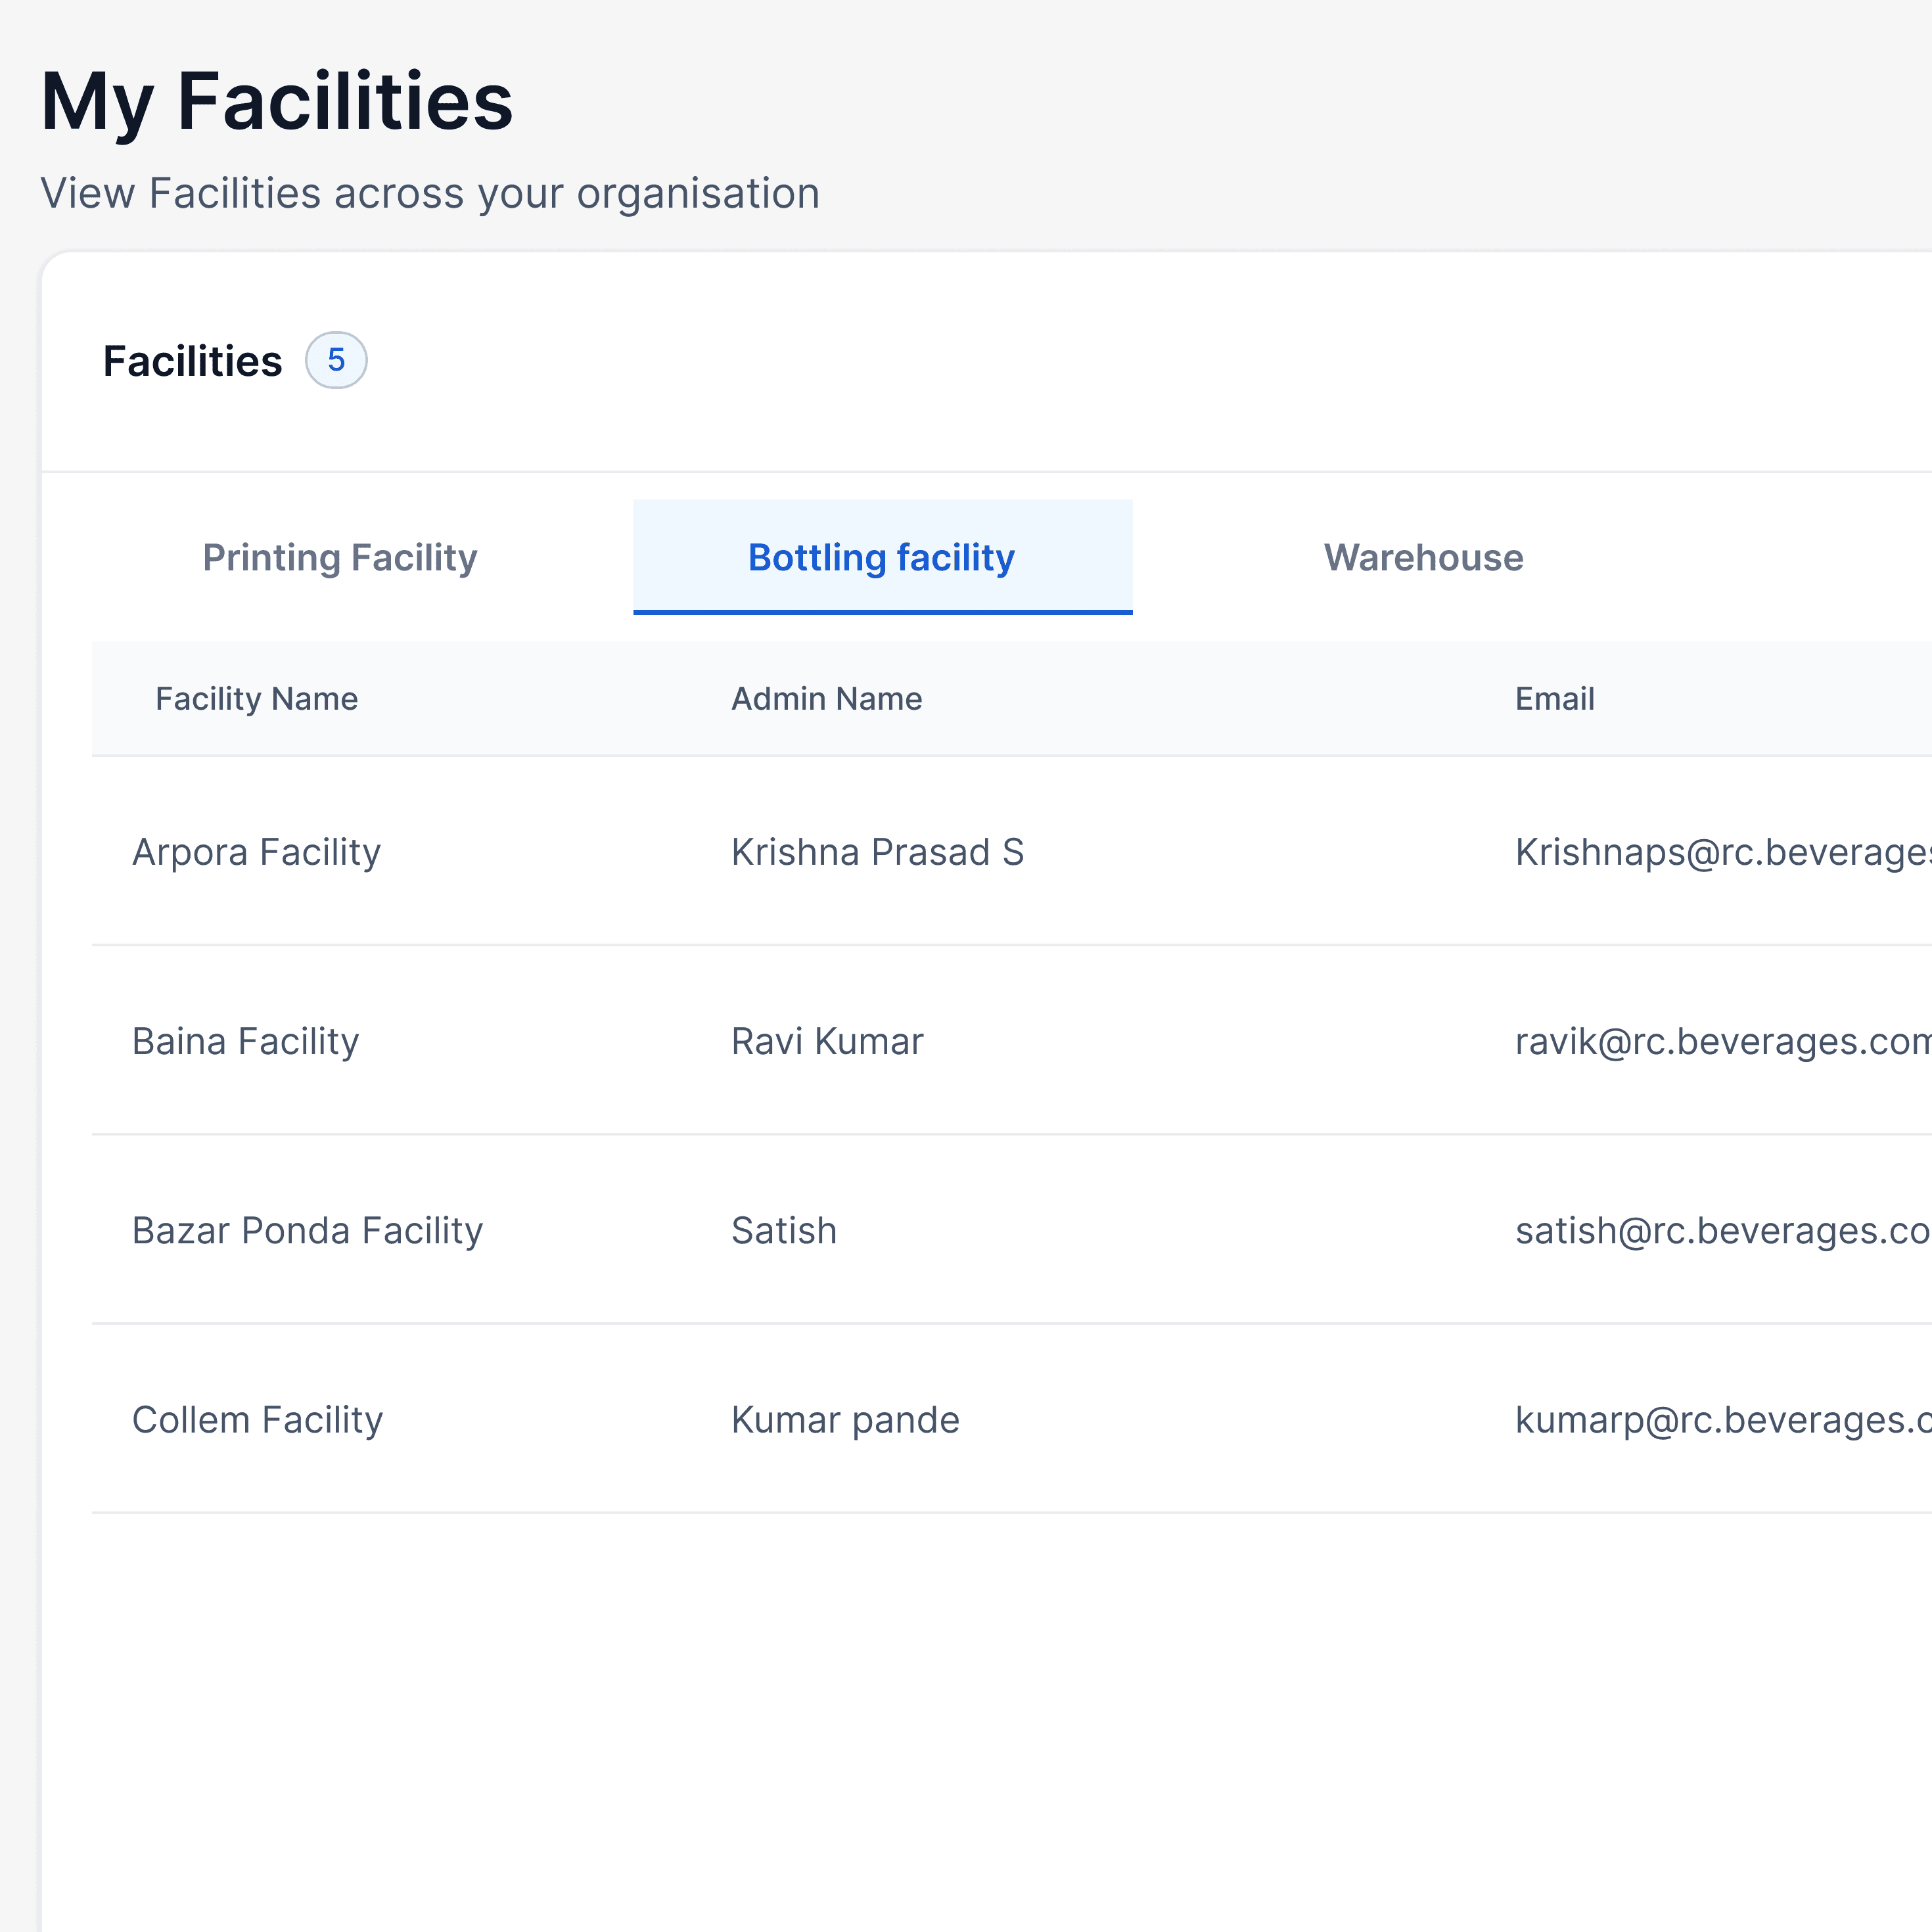The height and width of the screenshot is (1932, 1932).
Task: Click the My Facilities page heading
Action: (276, 101)
